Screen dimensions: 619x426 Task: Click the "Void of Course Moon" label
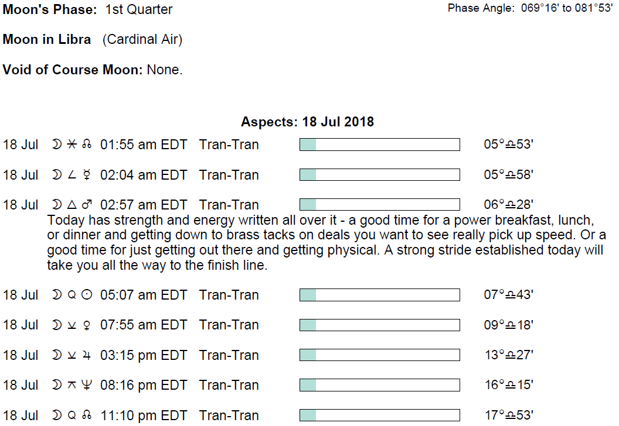73,70
